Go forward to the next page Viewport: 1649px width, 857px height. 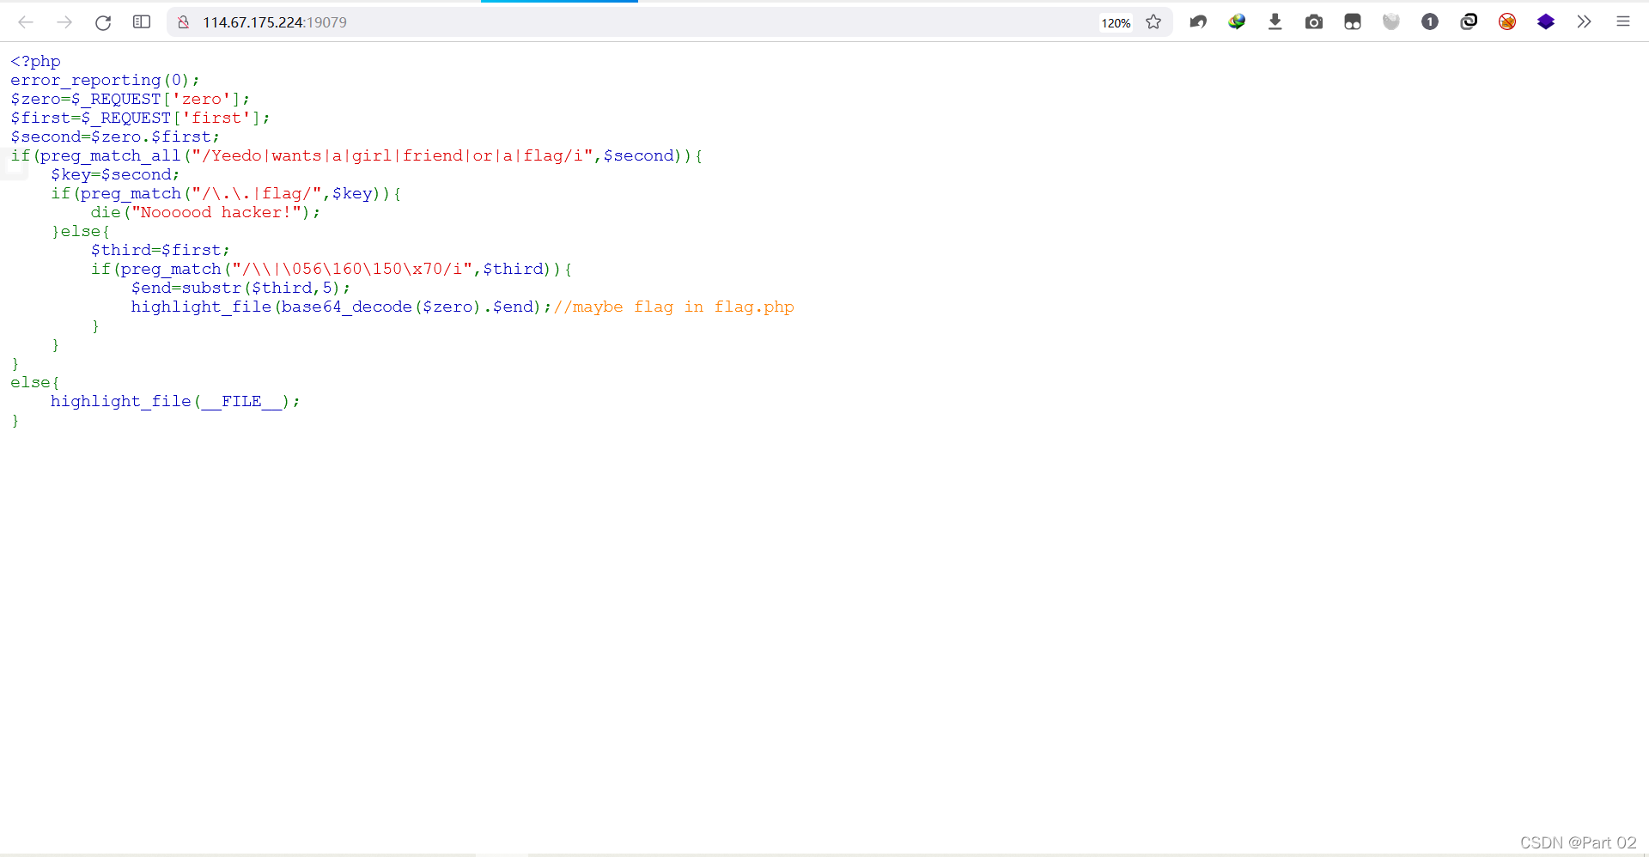click(64, 22)
